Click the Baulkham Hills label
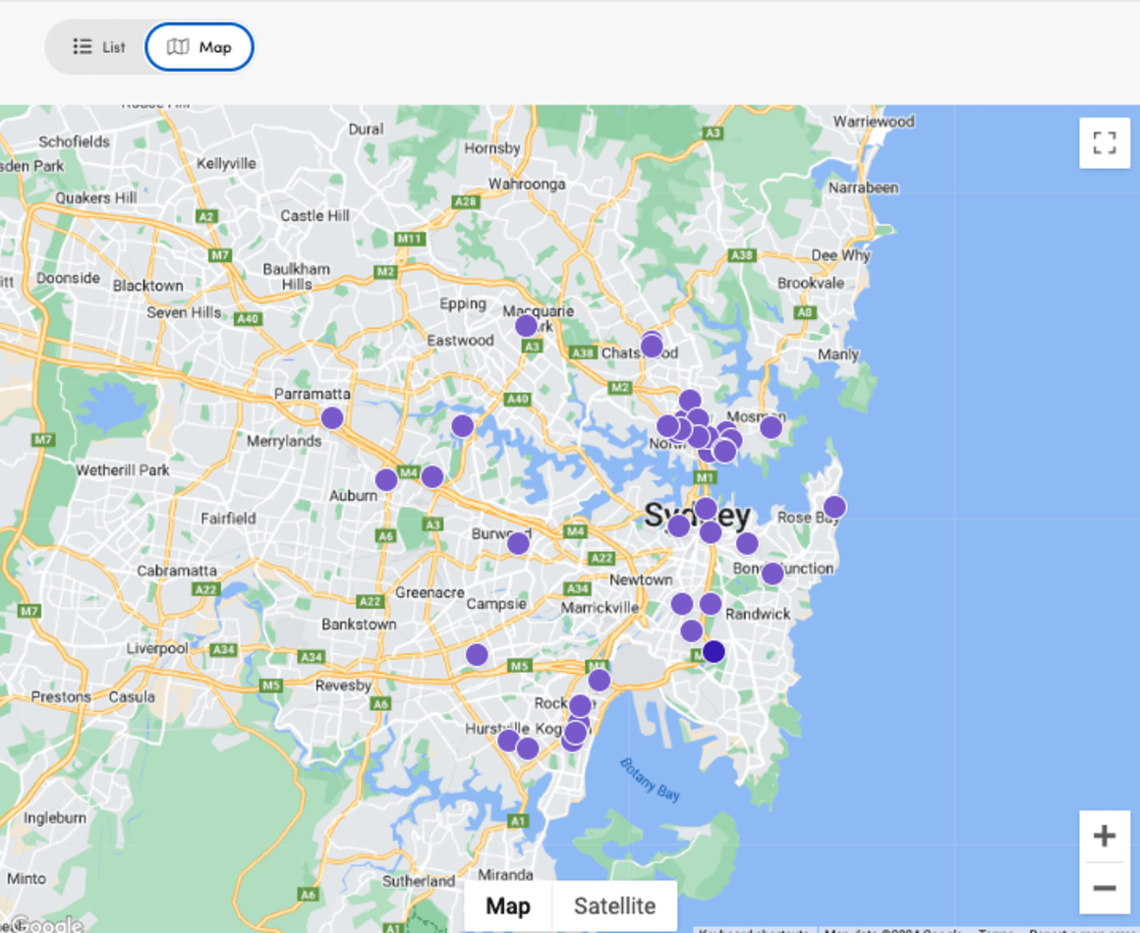Image resolution: width=1140 pixels, height=933 pixels. [x=297, y=276]
